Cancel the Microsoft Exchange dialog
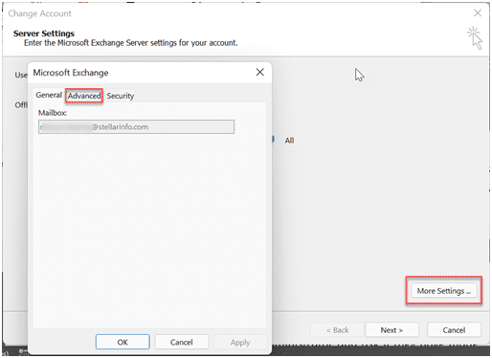 [x=181, y=342]
